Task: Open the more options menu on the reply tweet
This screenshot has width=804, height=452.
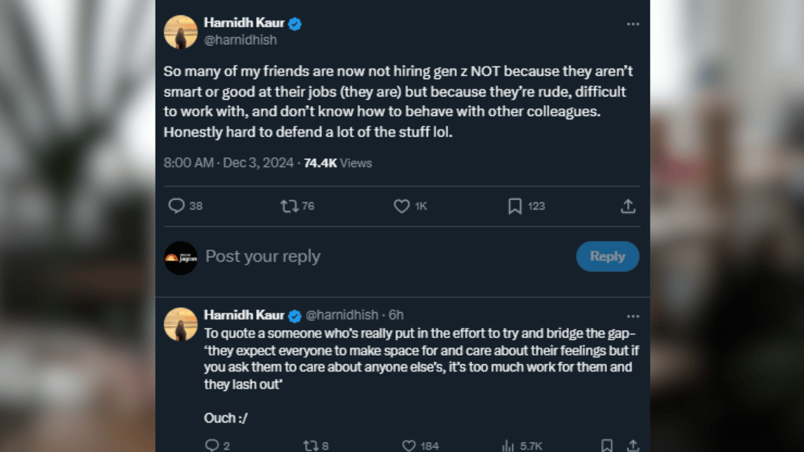Action: pyautogui.click(x=633, y=315)
